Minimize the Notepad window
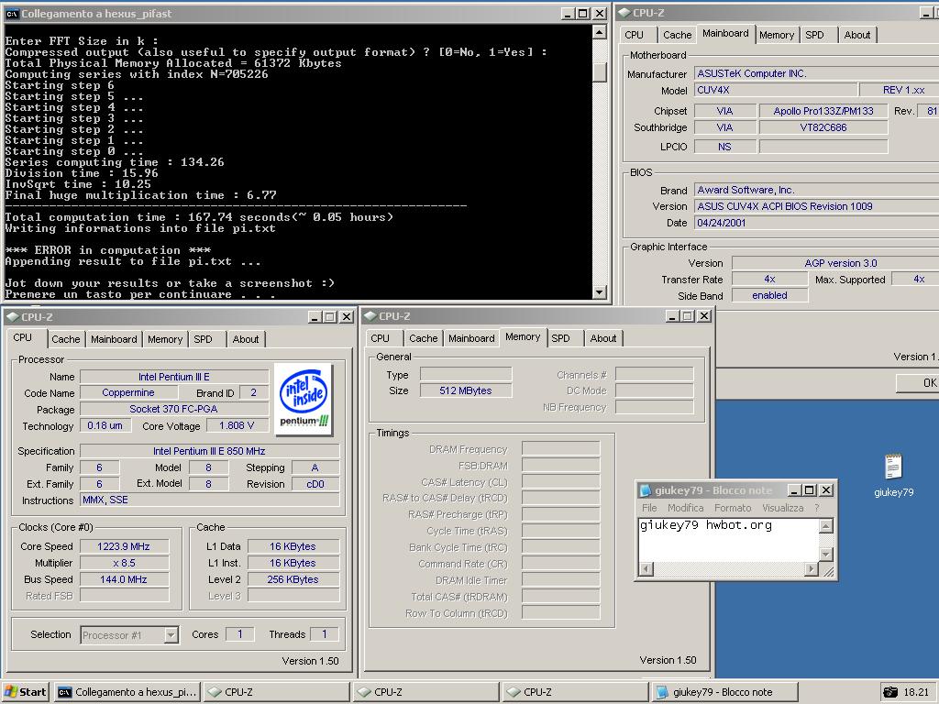 tap(794, 490)
